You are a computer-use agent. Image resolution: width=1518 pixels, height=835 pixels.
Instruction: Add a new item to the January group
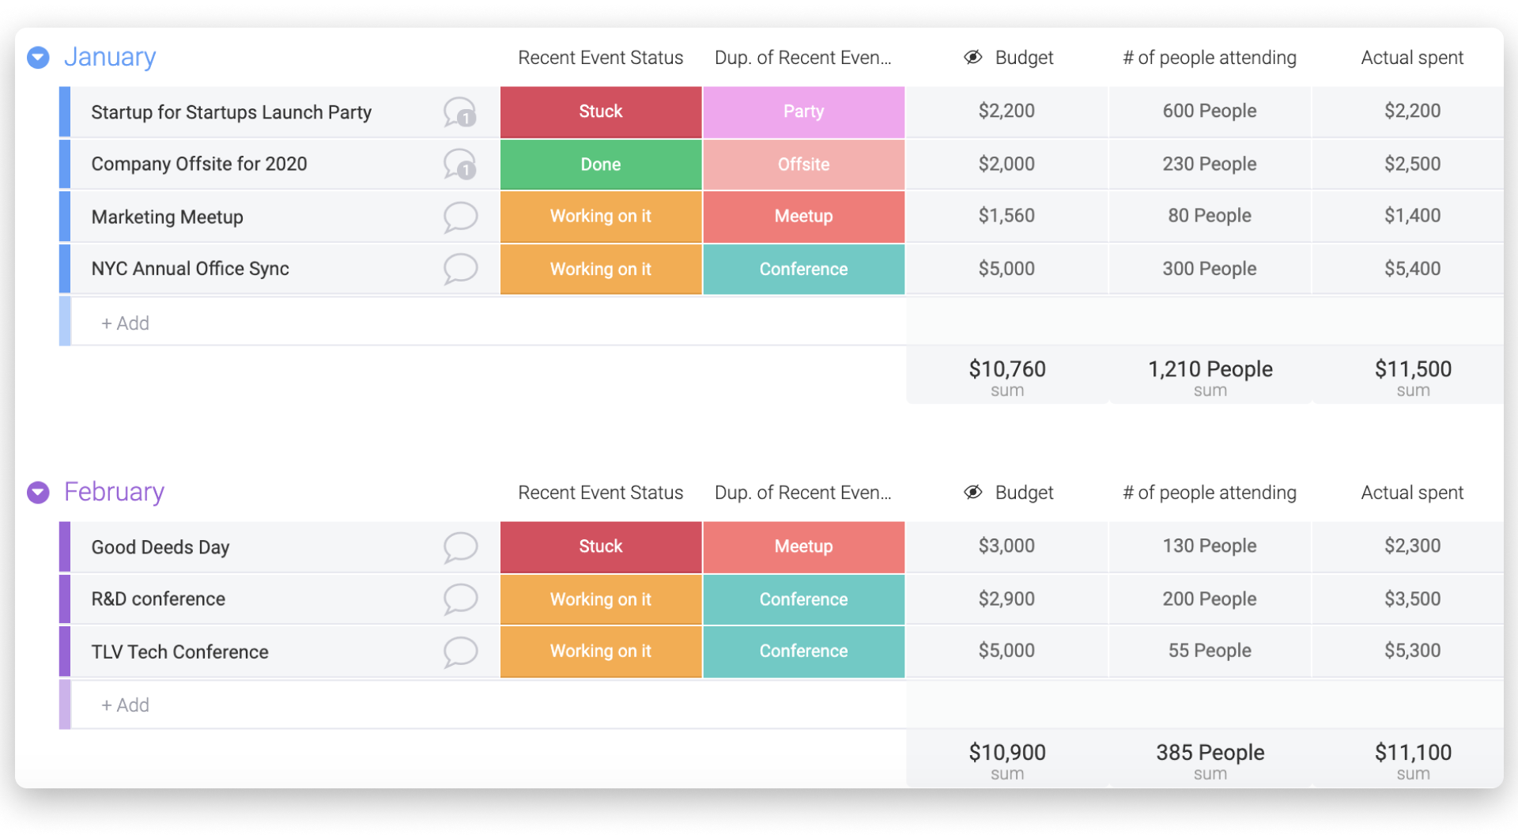[x=125, y=323]
